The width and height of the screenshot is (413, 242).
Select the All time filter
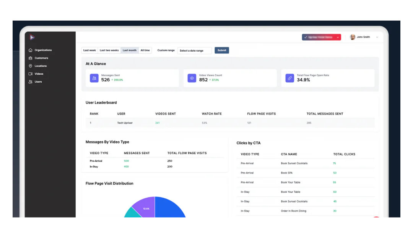pyautogui.click(x=145, y=50)
